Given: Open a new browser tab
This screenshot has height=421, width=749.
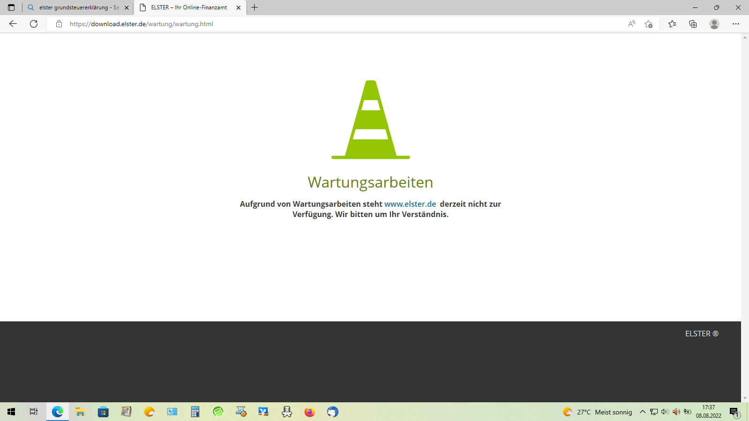Looking at the screenshot, I should tap(255, 7).
